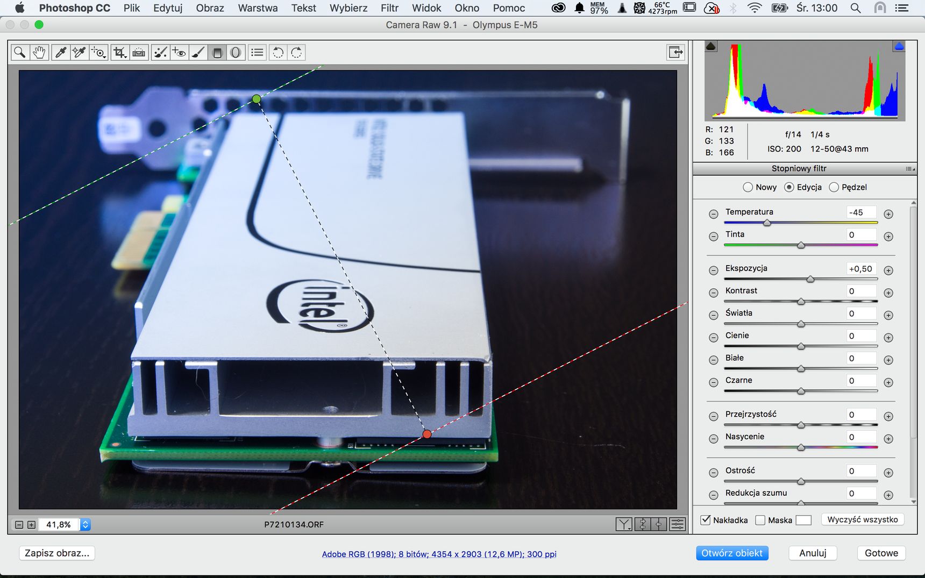Enable the Maska checkbox

760,520
